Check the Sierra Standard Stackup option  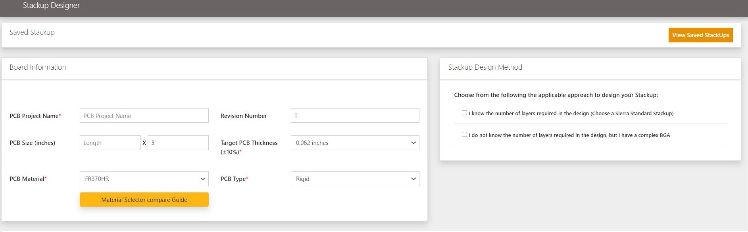click(464, 113)
